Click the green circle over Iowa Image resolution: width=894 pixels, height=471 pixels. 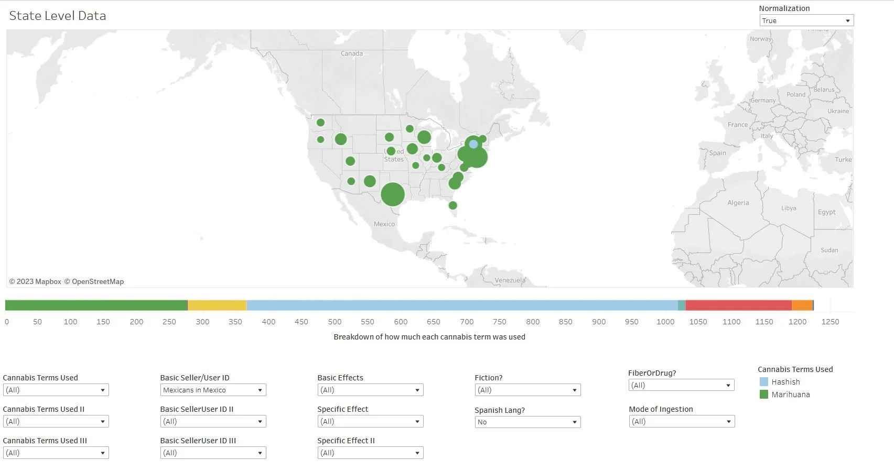pos(412,149)
